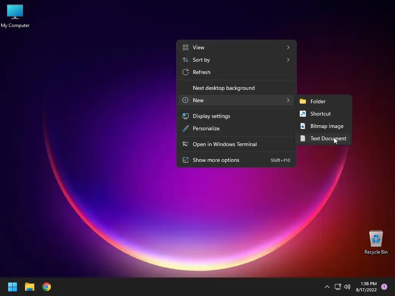Click the Shortcut arrow icon in submenu
Screen dimensions: 395x296
click(303, 114)
